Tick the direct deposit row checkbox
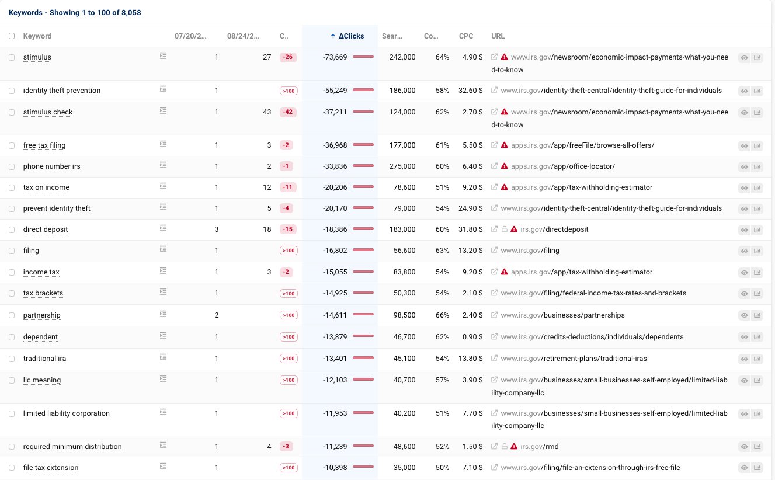Image resolution: width=775 pixels, height=480 pixels. click(x=12, y=230)
